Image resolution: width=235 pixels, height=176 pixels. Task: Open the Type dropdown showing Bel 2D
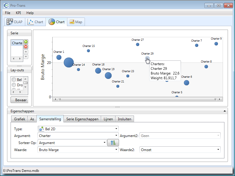[x=116, y=129]
